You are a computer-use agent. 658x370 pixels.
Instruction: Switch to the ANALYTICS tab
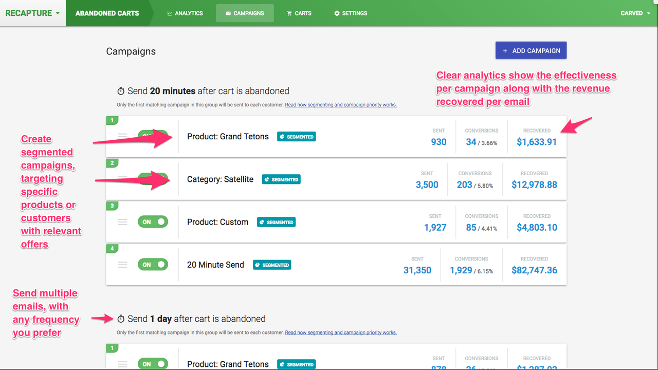185,13
